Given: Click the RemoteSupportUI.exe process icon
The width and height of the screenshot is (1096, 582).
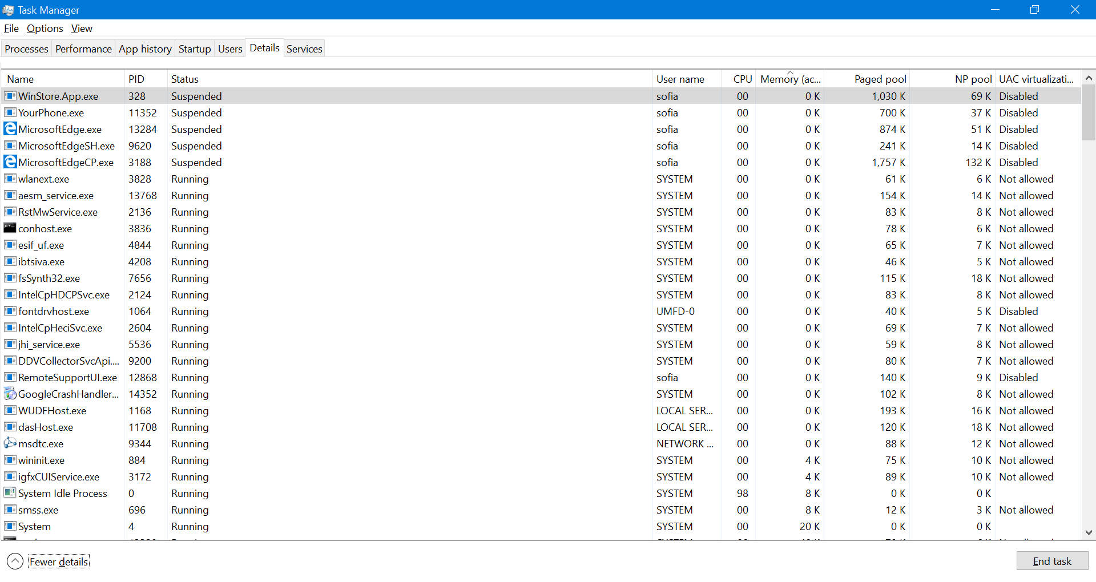Looking at the screenshot, I should (10, 377).
